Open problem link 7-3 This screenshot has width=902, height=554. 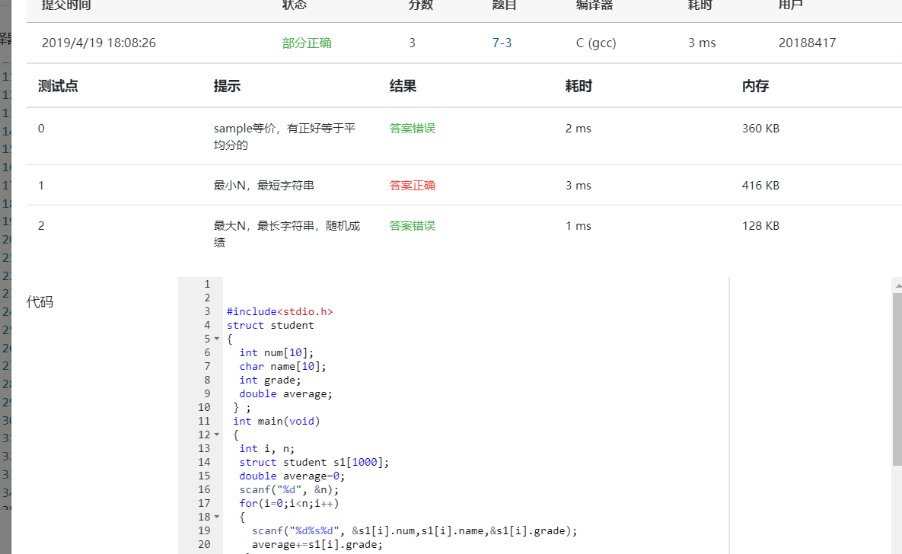point(502,43)
